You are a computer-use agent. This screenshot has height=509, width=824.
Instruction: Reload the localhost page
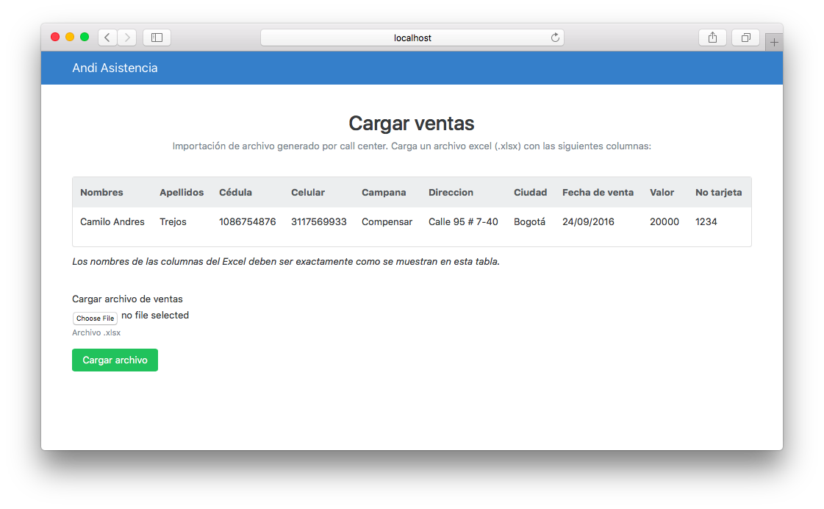(555, 38)
